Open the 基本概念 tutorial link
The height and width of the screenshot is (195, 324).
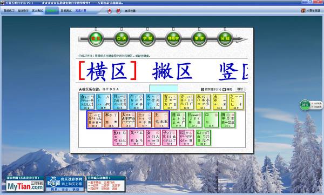coord(96,183)
